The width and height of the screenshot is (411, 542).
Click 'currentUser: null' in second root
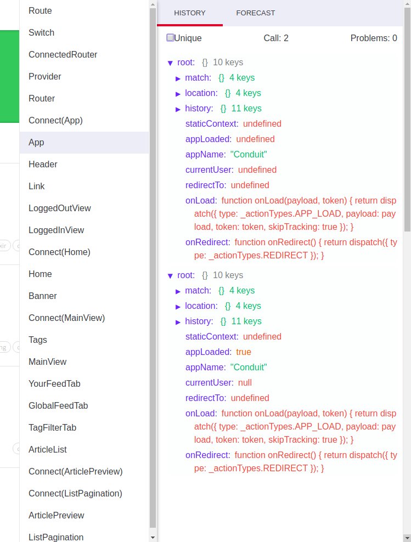pos(218,383)
